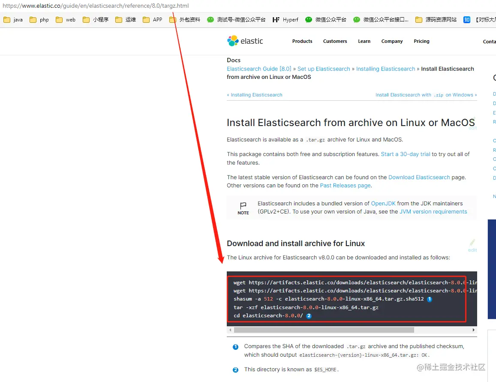Click the right arrow of code scrollbar
This screenshot has height=382, width=496.
coord(474,330)
